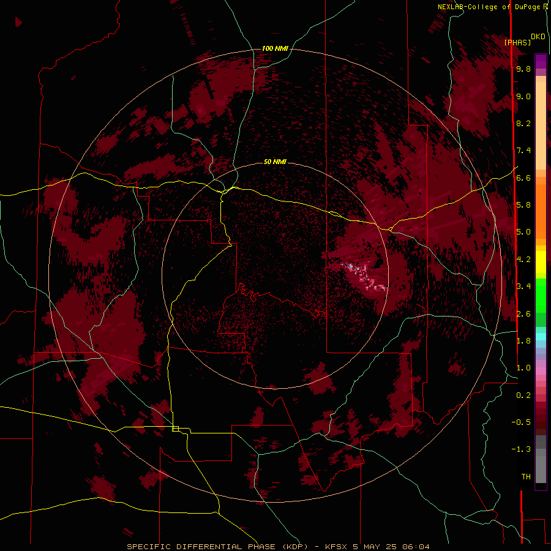Click the "100 NMI" range ring label
Image resolution: width=551 pixels, height=551 pixels.
point(275,48)
